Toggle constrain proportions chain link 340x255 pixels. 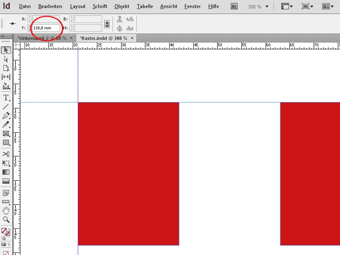(x=107, y=24)
